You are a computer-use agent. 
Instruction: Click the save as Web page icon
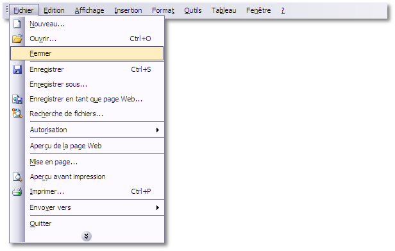click(x=17, y=99)
